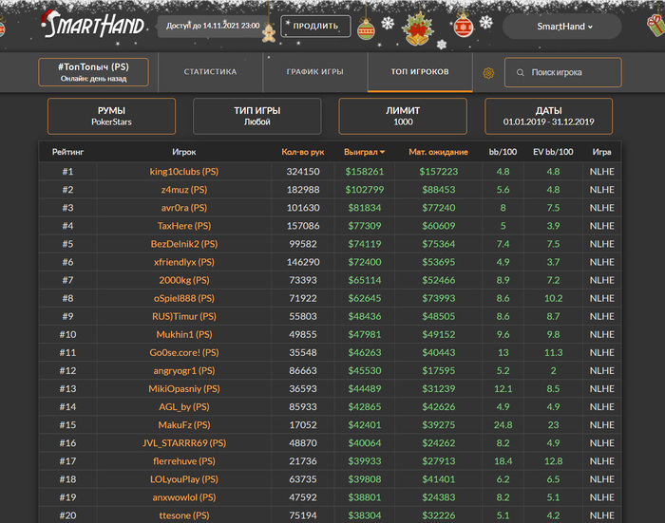Open the Даты date range picker
The width and height of the screenshot is (665, 523).
click(548, 116)
